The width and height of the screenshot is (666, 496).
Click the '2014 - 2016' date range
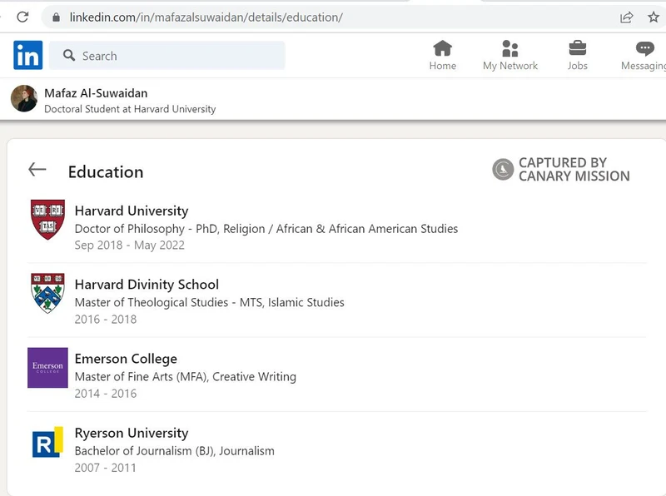point(106,394)
